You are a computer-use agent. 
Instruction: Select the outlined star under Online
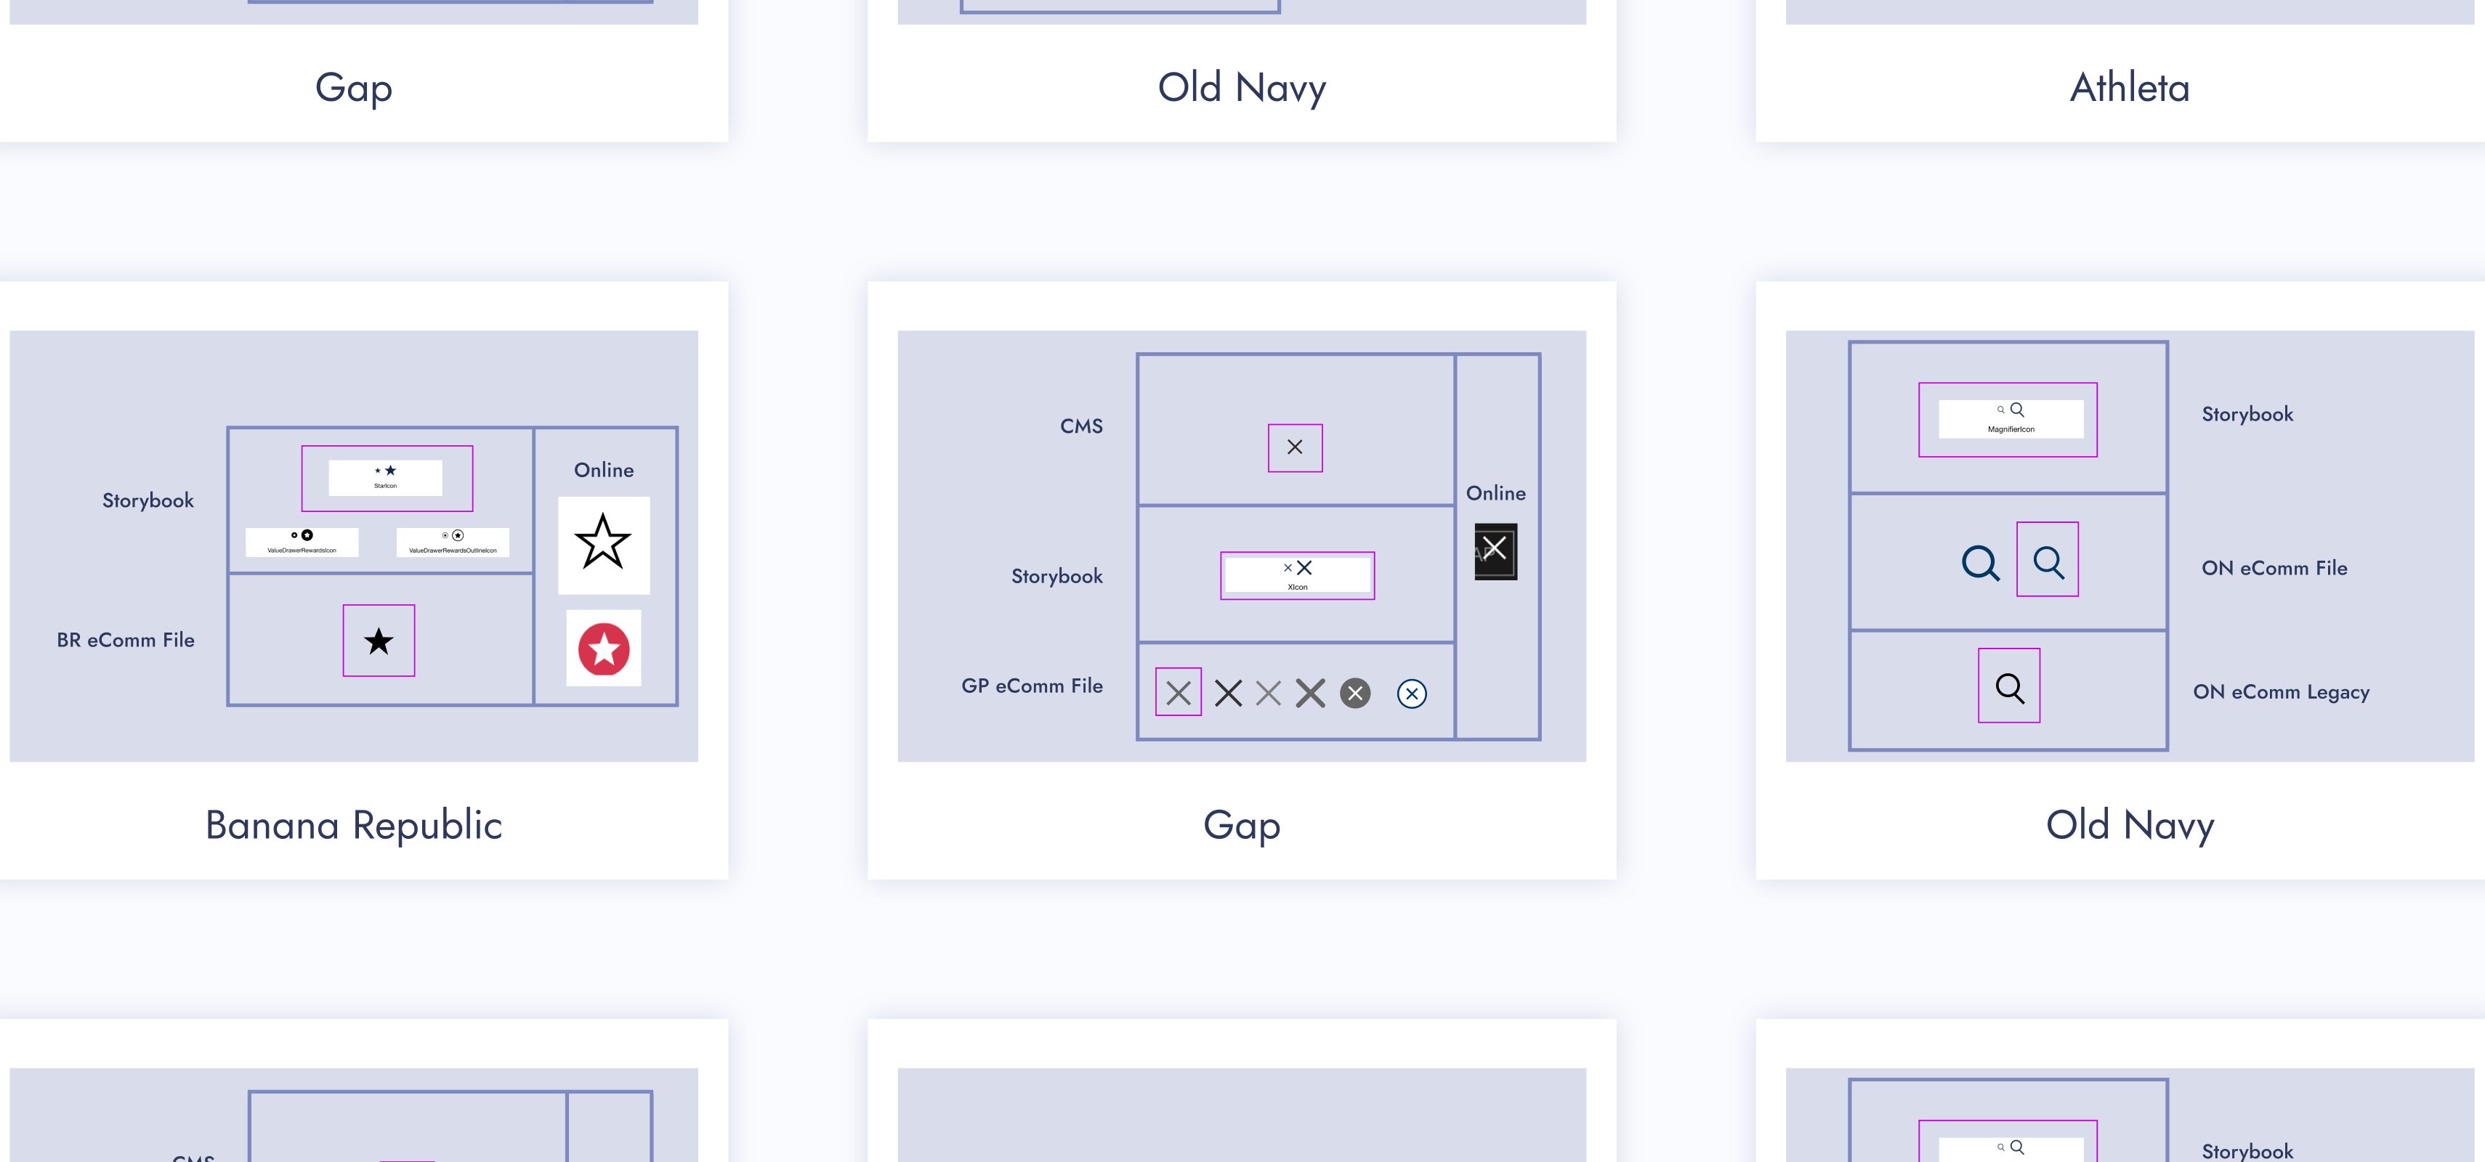pyautogui.click(x=603, y=543)
